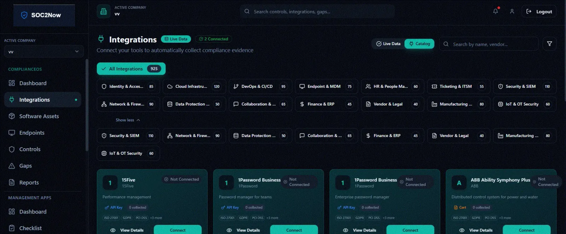
Task: Go to Controls page
Action: point(43,149)
